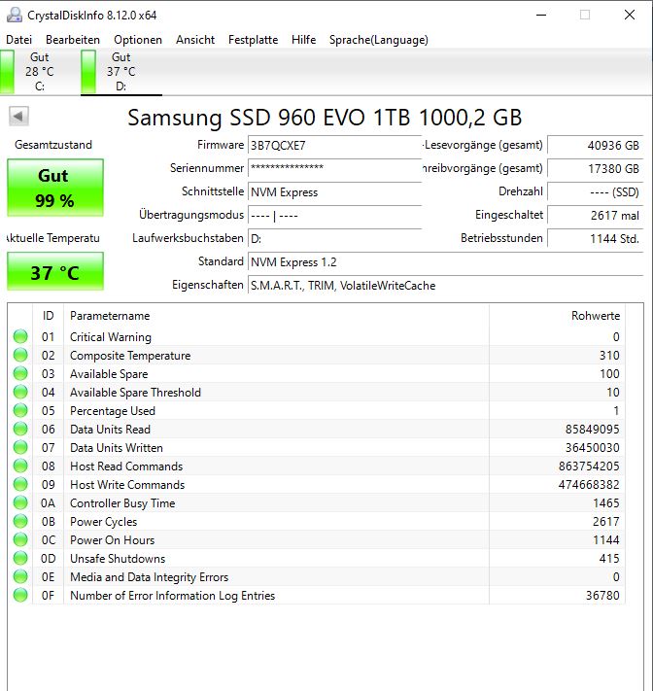Click the status dot for Percentage Used

tap(20, 411)
